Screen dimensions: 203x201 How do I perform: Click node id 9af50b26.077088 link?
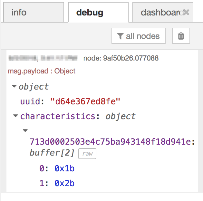(121, 58)
